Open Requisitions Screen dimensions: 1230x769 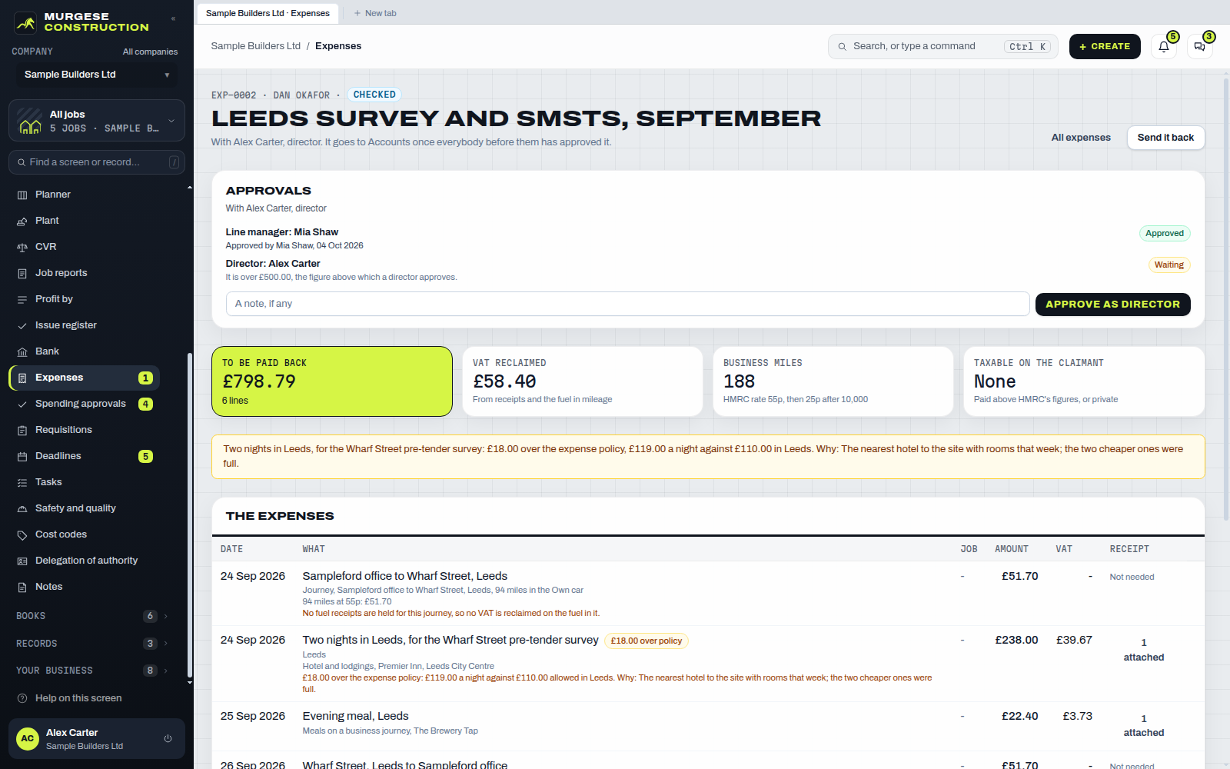pyautogui.click(x=85, y=430)
